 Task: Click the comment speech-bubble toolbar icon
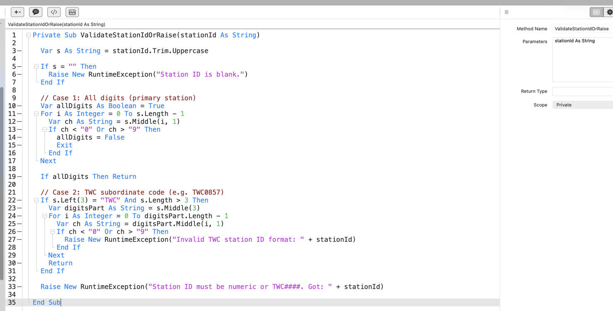pyautogui.click(x=36, y=12)
